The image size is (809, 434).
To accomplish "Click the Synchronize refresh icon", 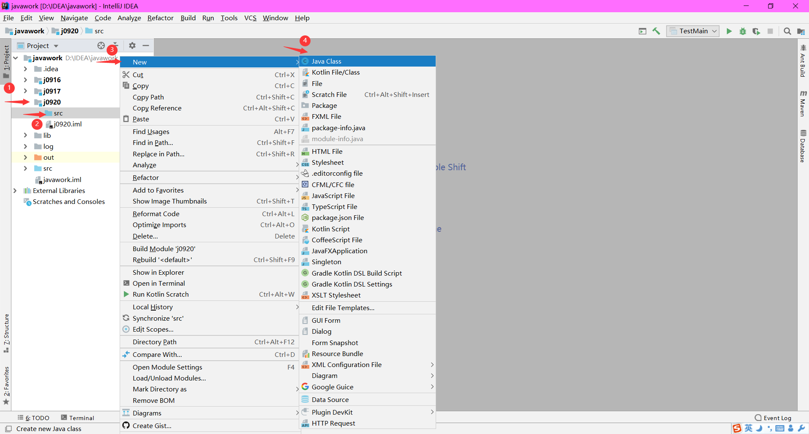I will (126, 318).
